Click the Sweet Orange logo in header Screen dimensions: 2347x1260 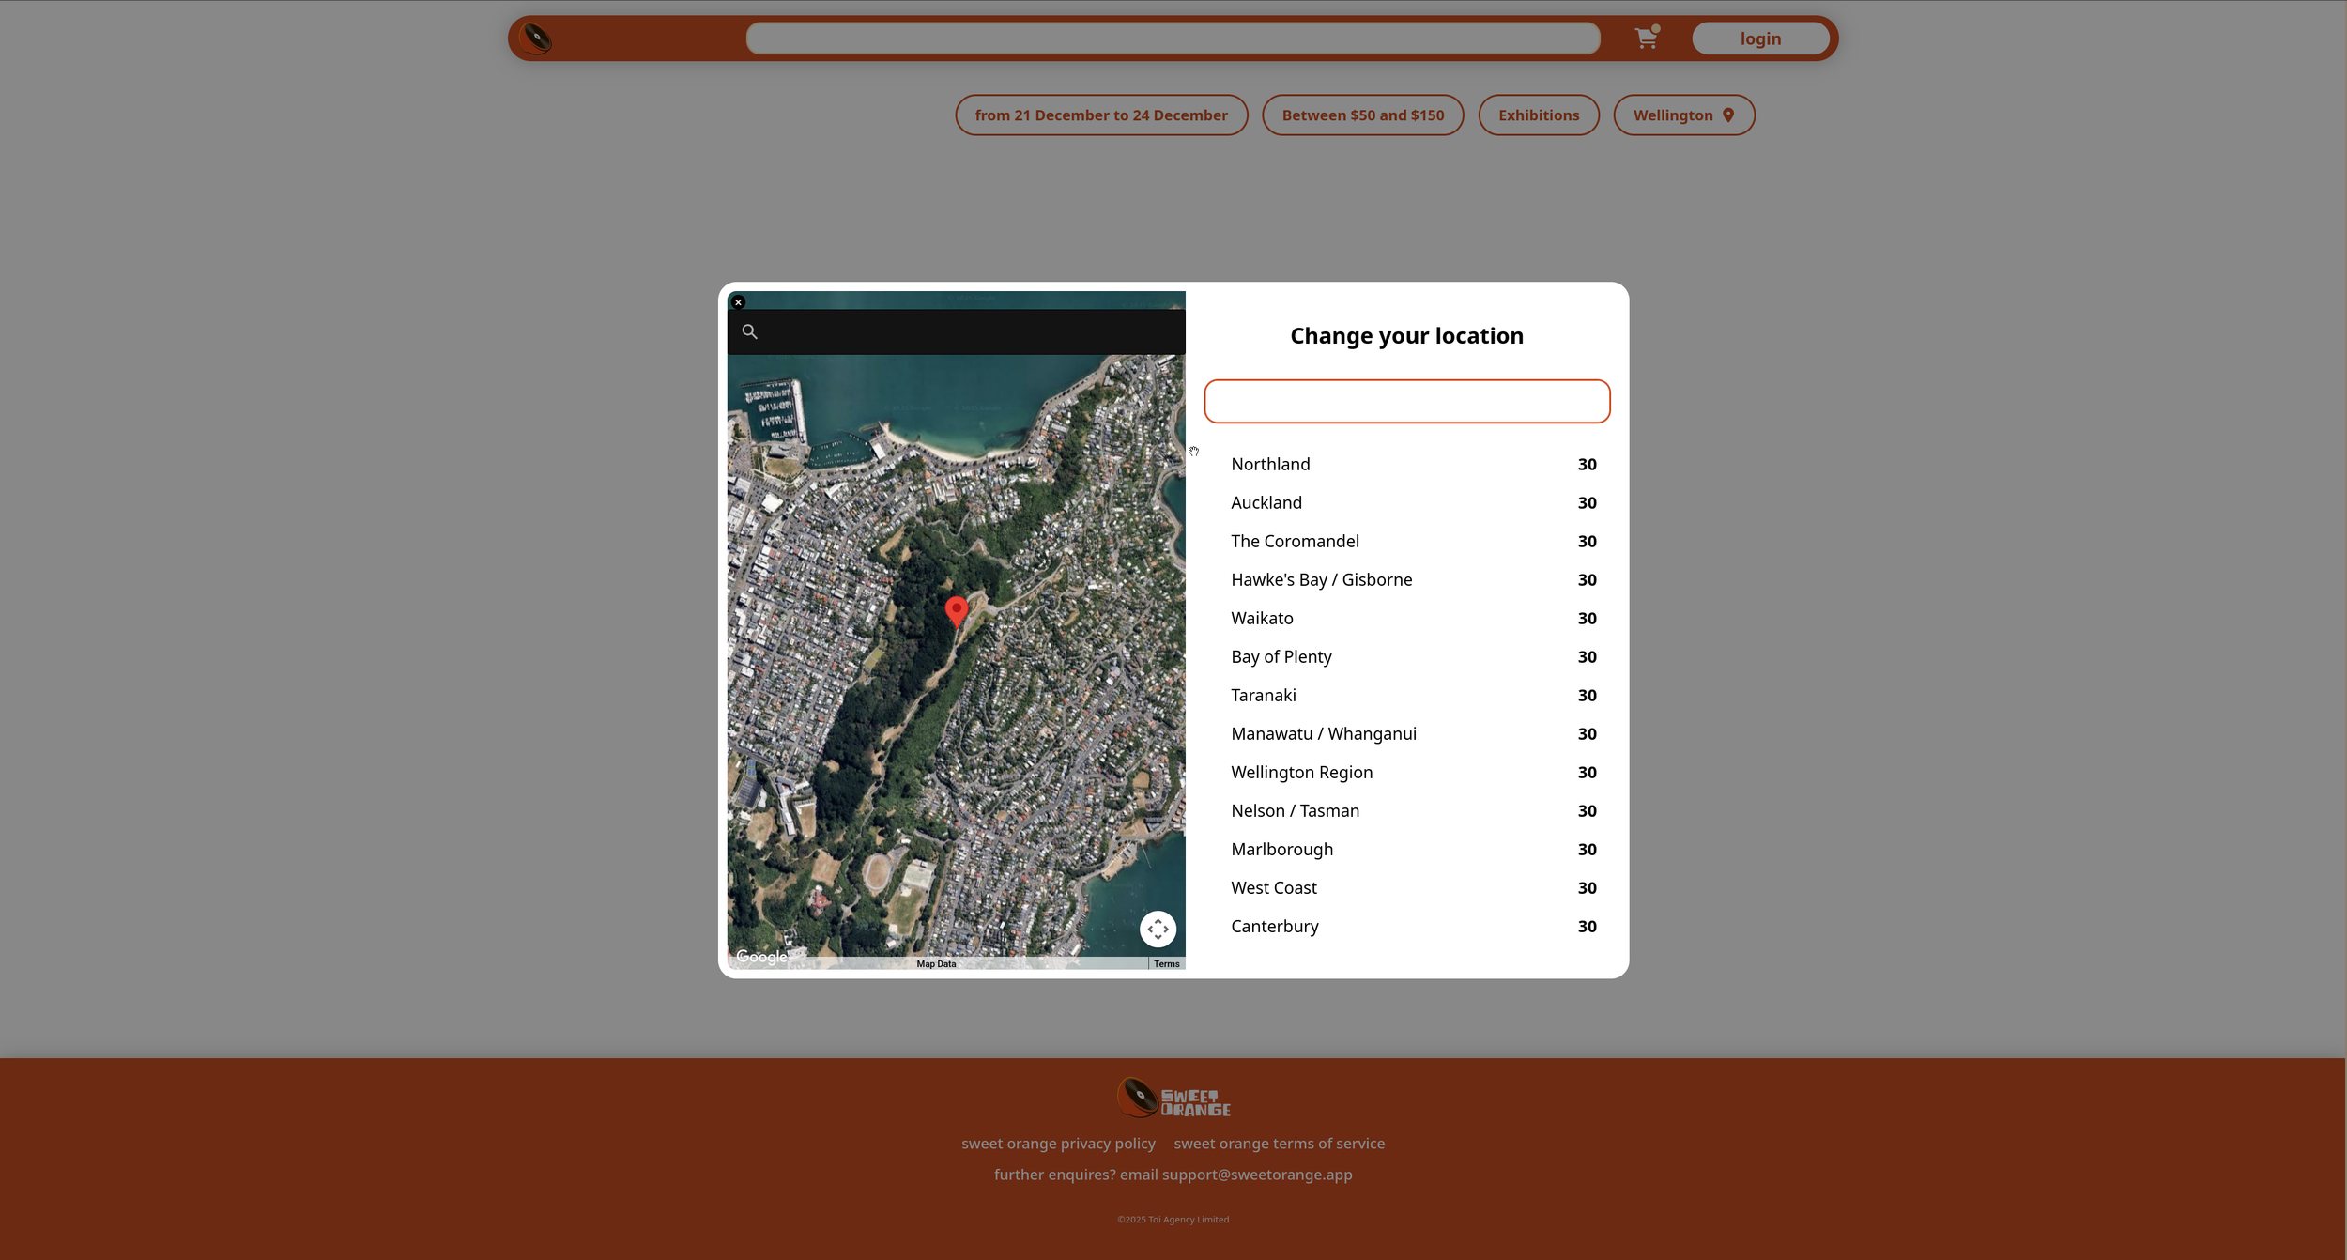coord(536,38)
